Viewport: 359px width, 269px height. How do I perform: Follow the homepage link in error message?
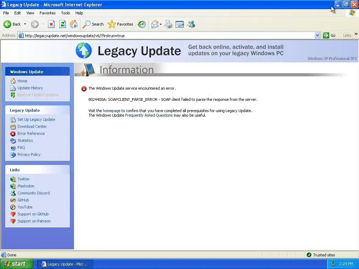pos(111,111)
